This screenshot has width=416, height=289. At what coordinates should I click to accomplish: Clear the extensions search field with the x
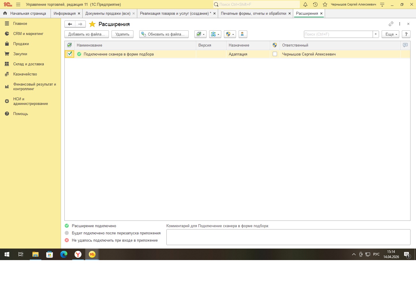pyautogui.click(x=376, y=34)
